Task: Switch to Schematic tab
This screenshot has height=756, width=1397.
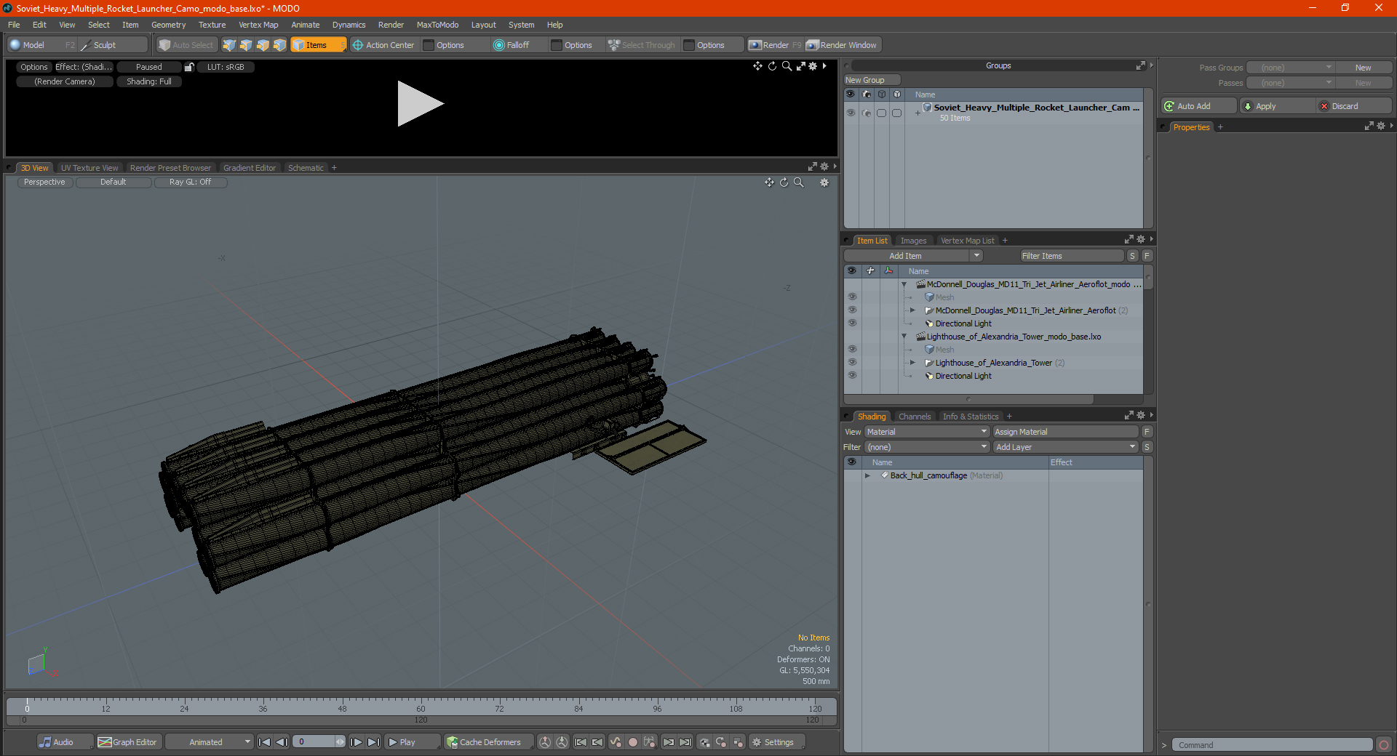Action: (306, 168)
